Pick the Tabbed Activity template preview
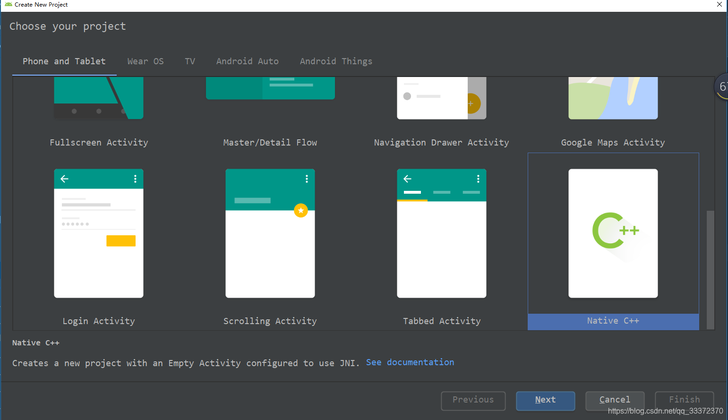The height and width of the screenshot is (420, 728). (442, 233)
